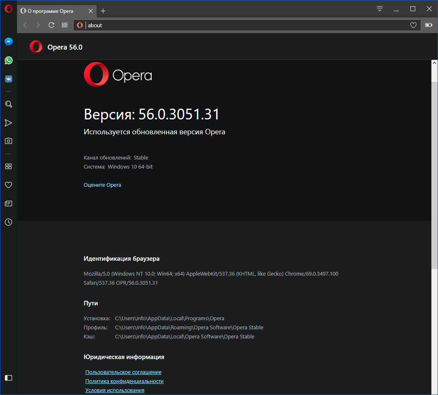The height and width of the screenshot is (395, 438).
Task: Open browsing history clock icon
Action: coord(8,222)
